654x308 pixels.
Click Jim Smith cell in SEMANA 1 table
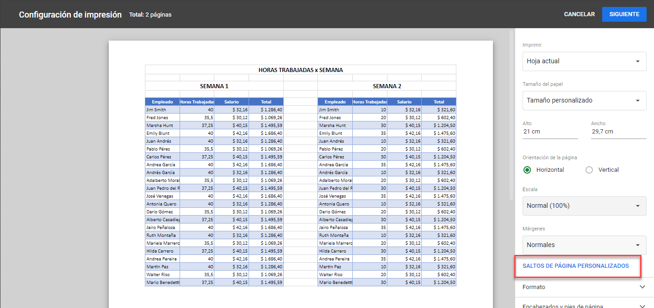[162, 109]
